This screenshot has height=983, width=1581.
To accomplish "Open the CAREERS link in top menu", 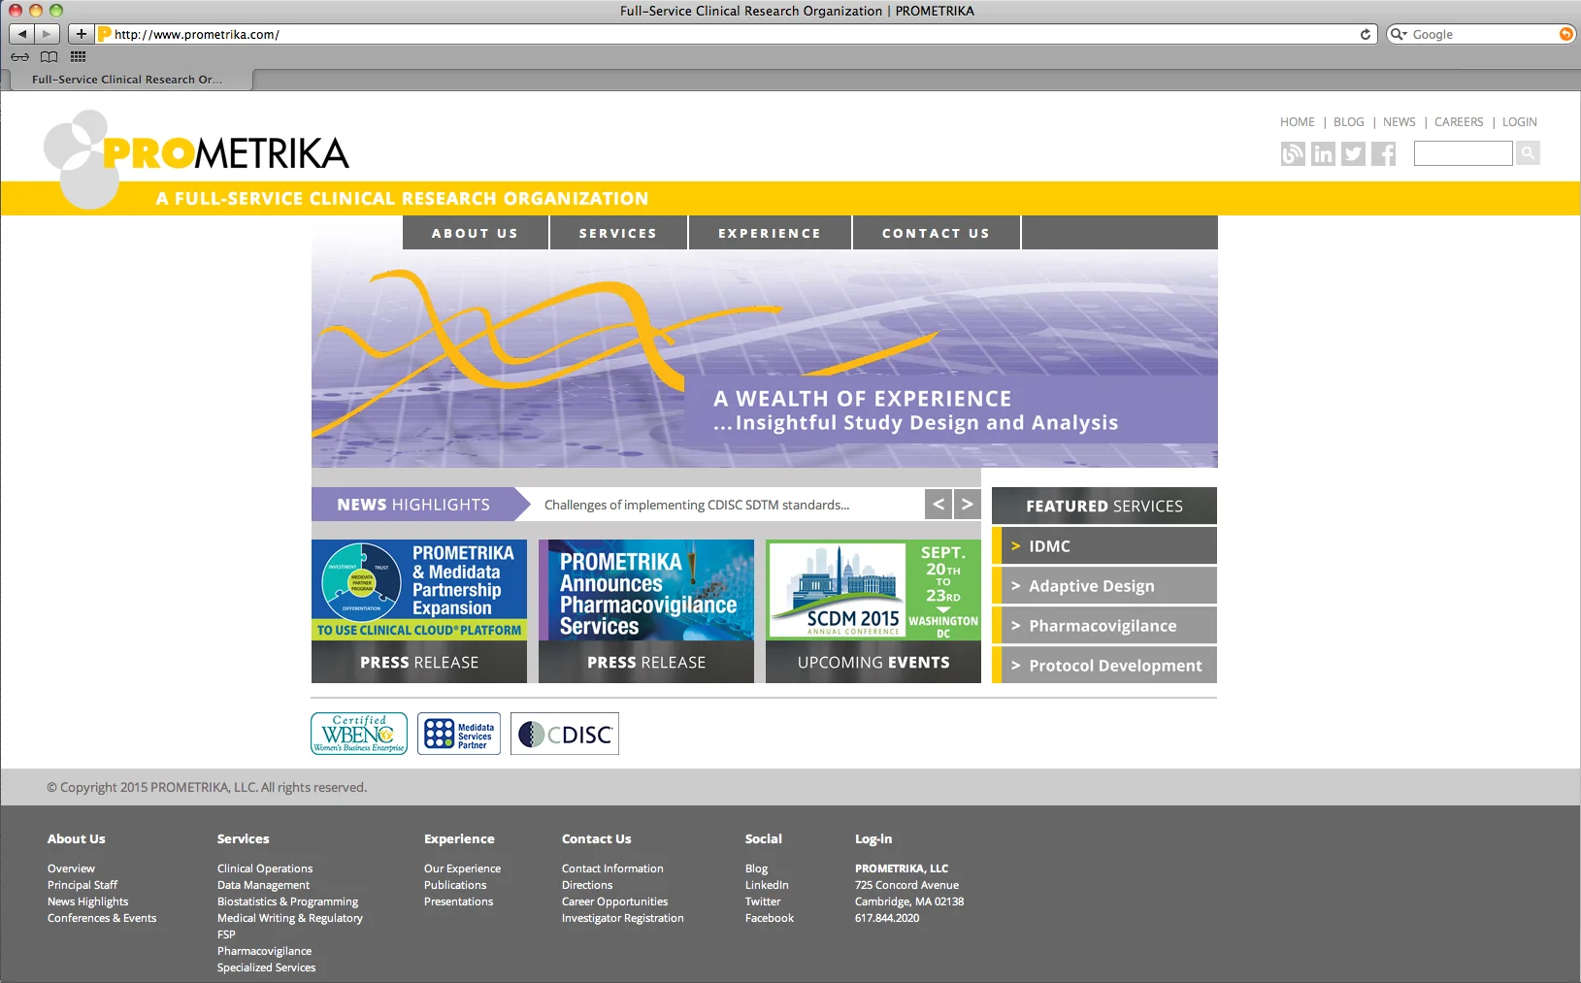I will [x=1458, y=121].
